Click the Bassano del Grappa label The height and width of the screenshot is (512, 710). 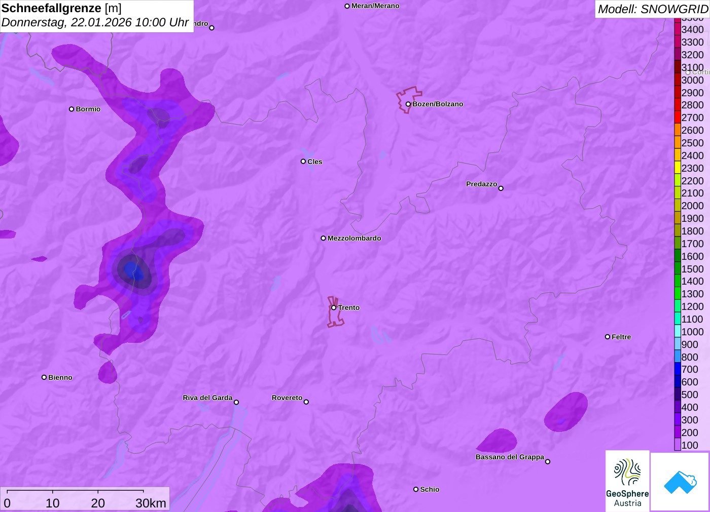[x=510, y=457]
